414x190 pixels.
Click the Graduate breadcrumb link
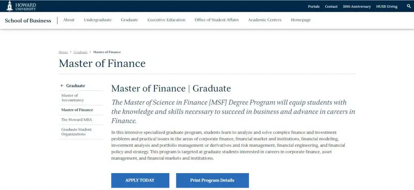(x=80, y=52)
